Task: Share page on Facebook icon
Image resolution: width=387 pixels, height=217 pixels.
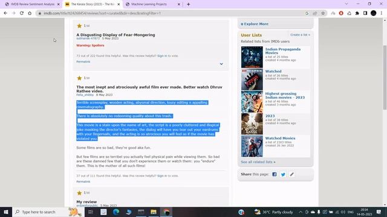Action: [x=274, y=174]
